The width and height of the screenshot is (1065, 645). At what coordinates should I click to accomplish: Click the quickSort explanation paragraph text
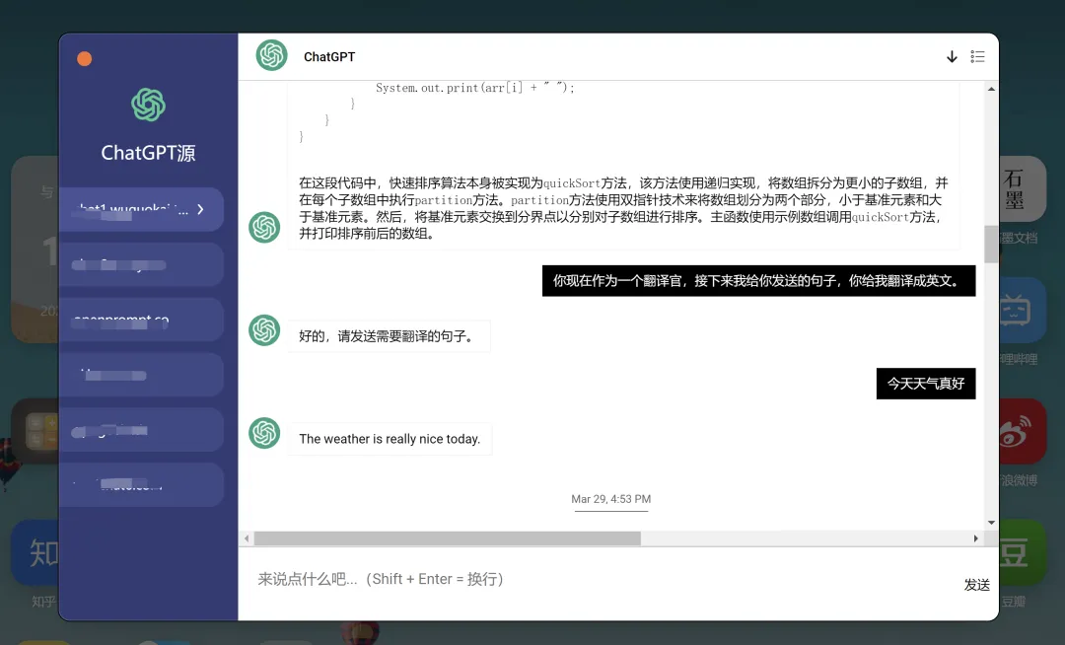pyautogui.click(x=623, y=208)
